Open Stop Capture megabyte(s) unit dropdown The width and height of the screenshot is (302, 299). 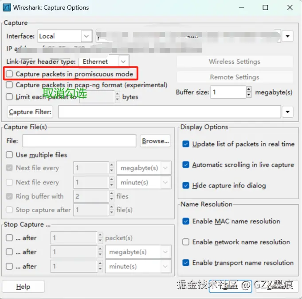point(138,252)
